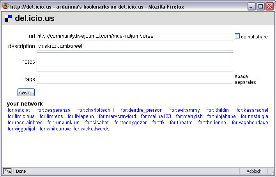Screen dimensions: 276x177
Task: Tick the 'do not share' checkbox
Action: tap(237, 36)
